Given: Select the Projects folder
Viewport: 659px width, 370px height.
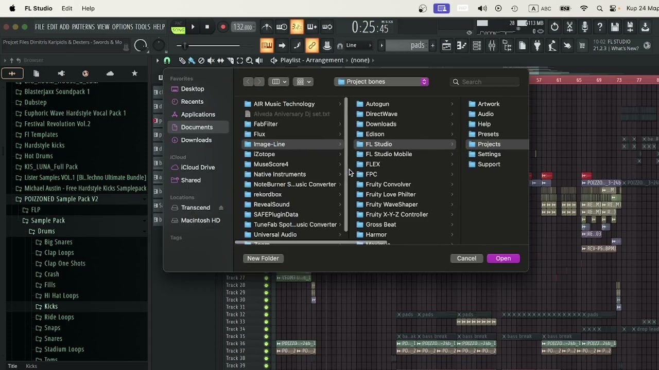Looking at the screenshot, I should pos(496,144).
